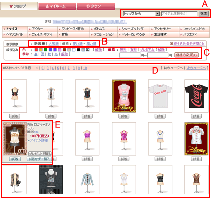211x198 pixels.
Task: Open the pink Disney cat tank top thumbnail
Action: (124, 96)
